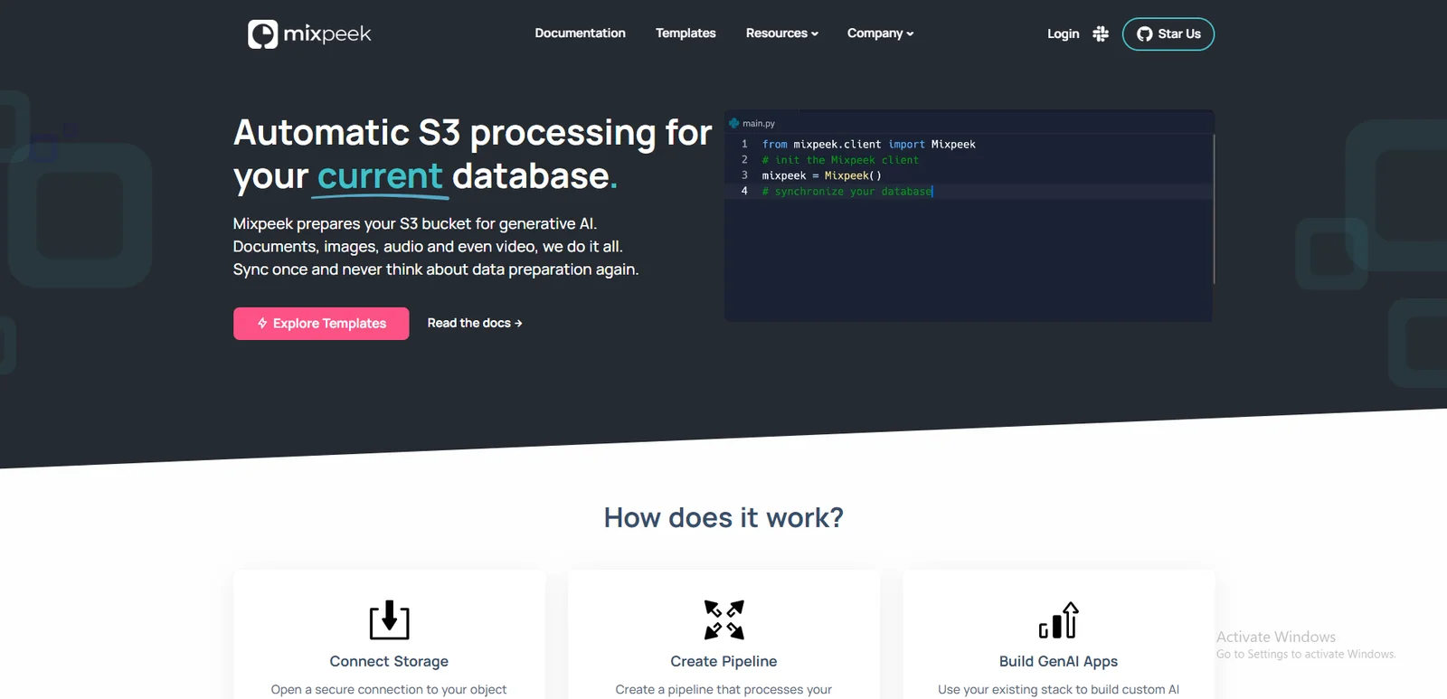
Task: Open the Slack community icon
Action: (x=1101, y=33)
